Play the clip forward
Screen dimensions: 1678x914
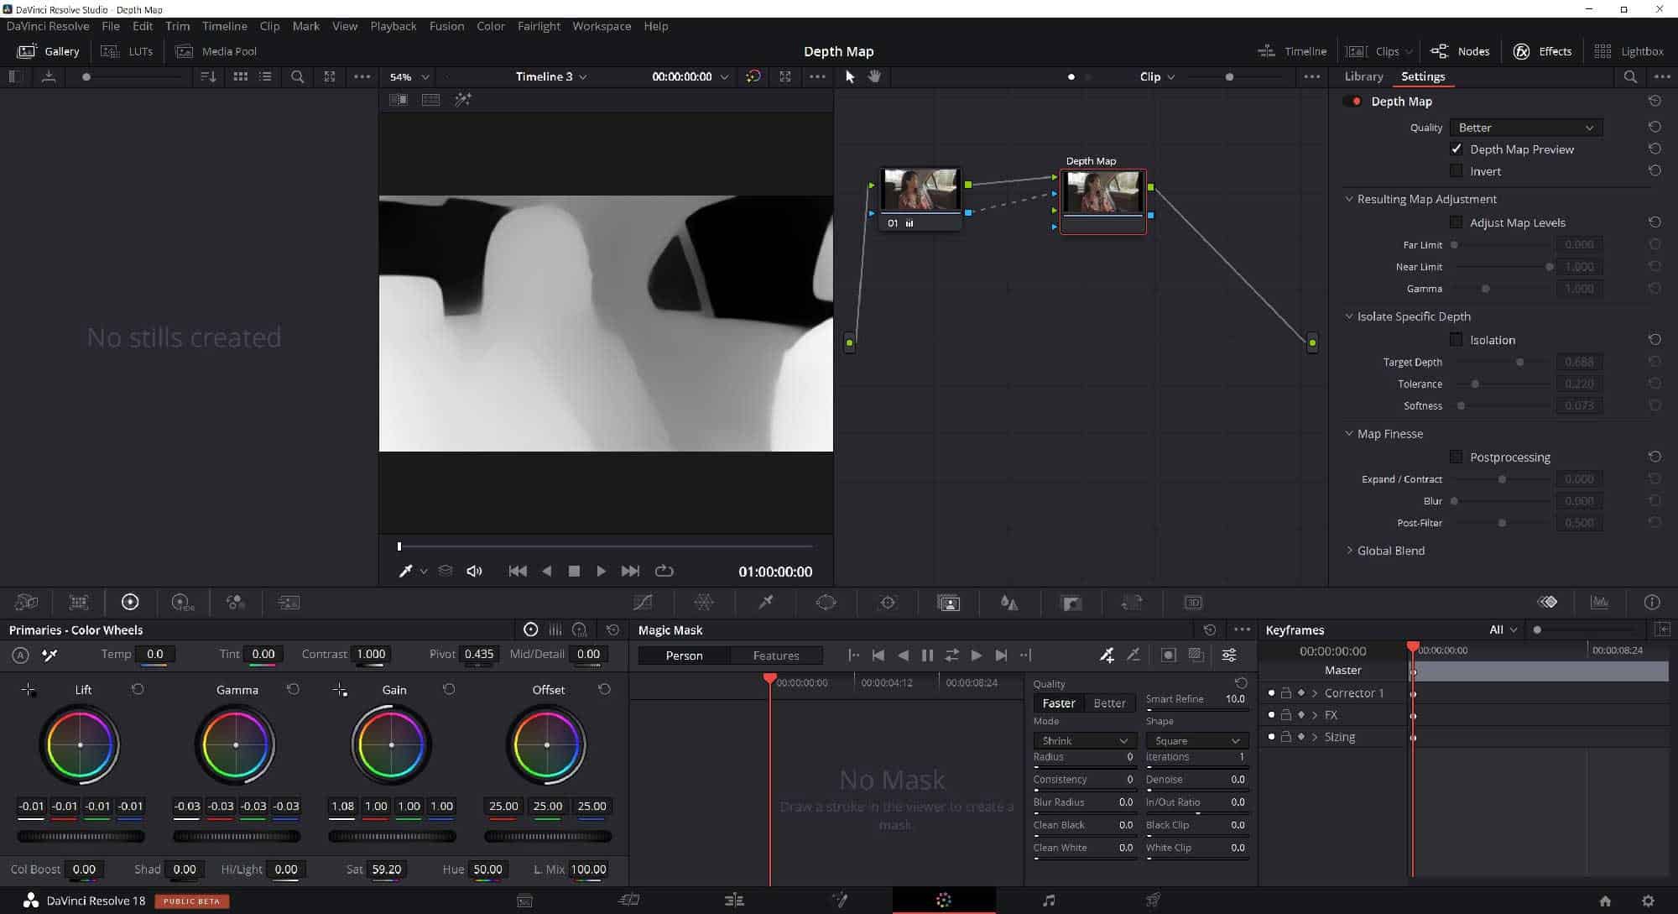coord(602,572)
